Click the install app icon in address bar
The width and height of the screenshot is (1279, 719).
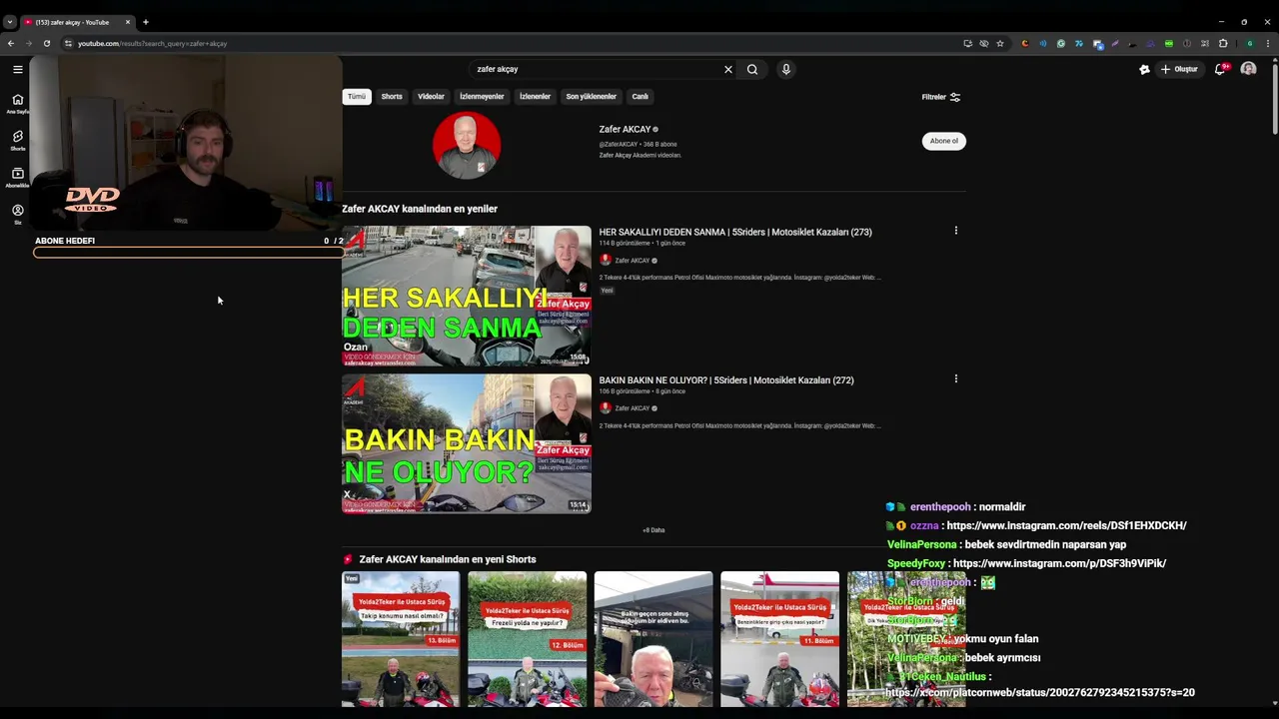[967, 43]
